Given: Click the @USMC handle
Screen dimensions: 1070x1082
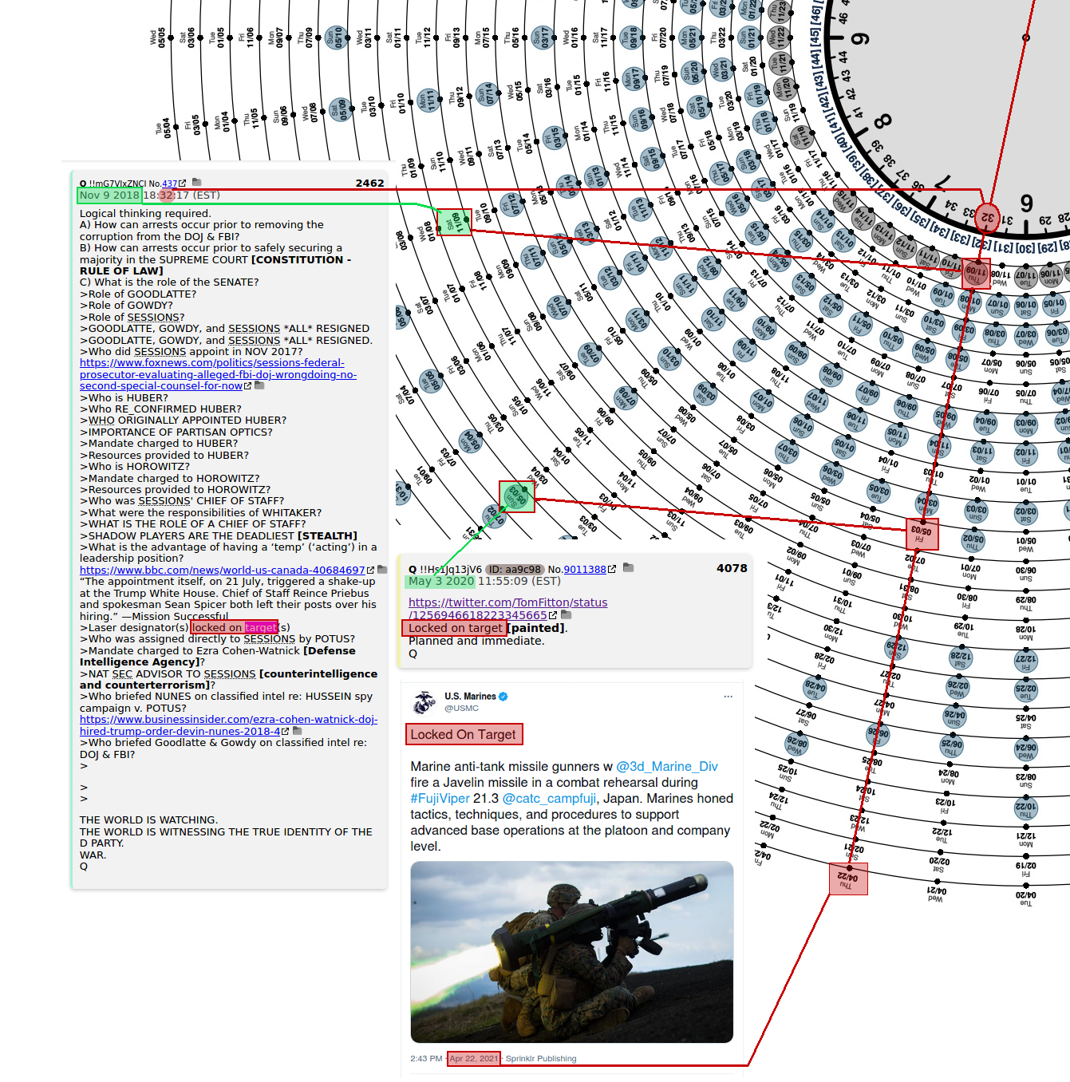Looking at the screenshot, I should pos(461,709).
